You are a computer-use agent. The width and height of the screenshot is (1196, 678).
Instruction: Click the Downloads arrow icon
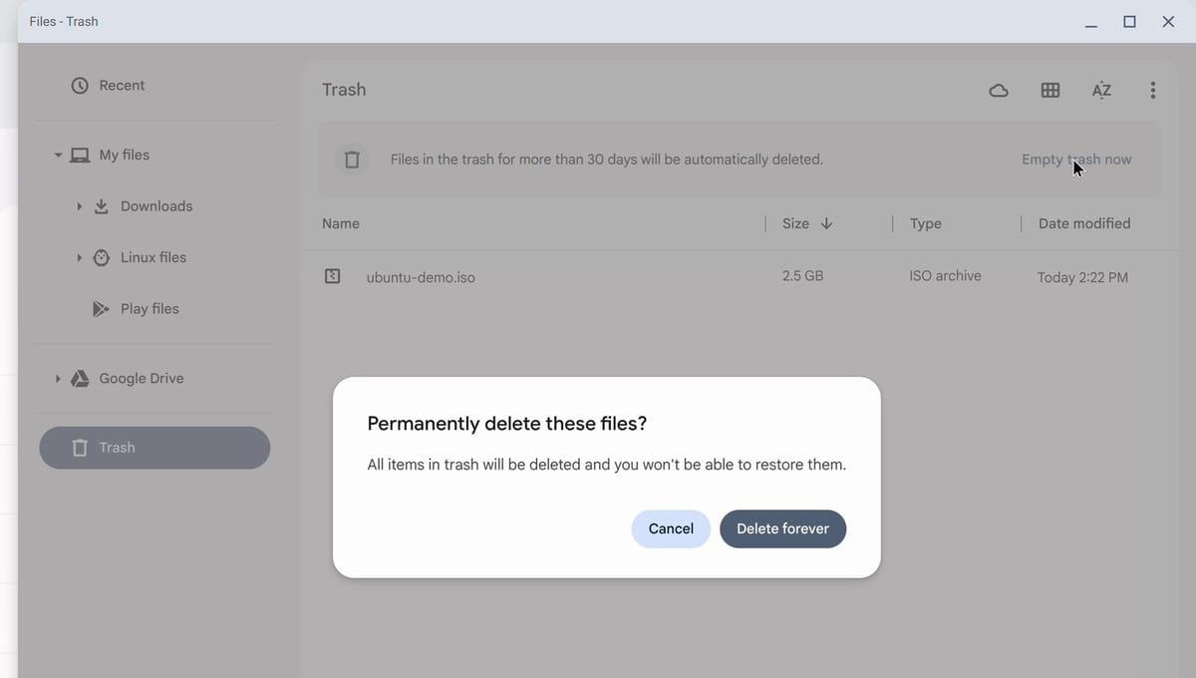101,206
